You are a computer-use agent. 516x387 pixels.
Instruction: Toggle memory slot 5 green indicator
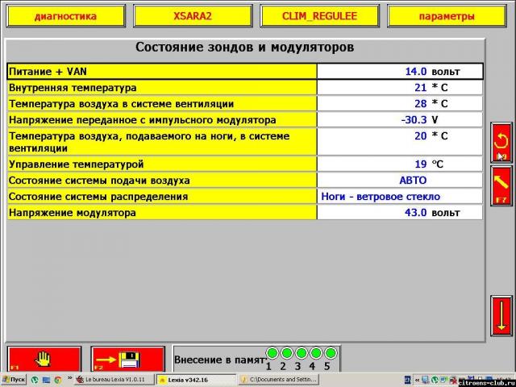click(329, 353)
